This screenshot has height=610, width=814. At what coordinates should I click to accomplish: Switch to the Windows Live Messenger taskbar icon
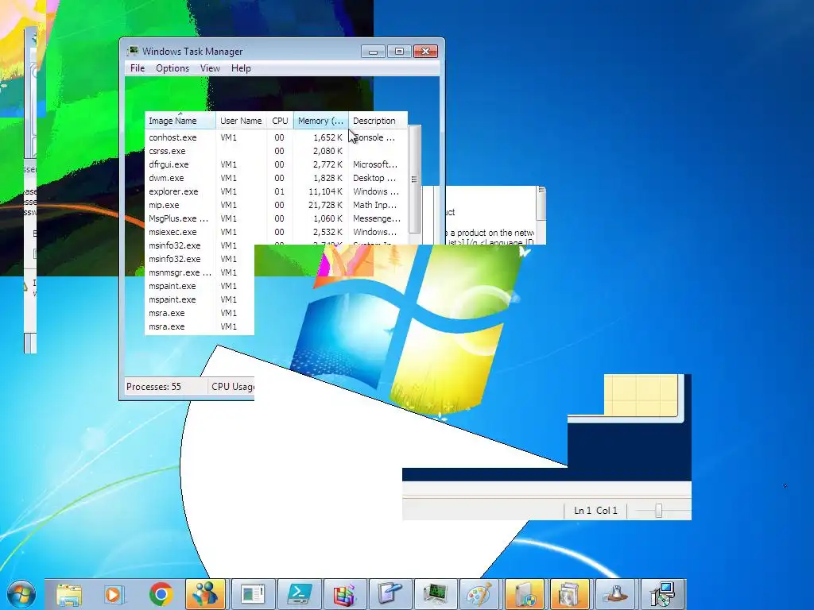click(206, 594)
